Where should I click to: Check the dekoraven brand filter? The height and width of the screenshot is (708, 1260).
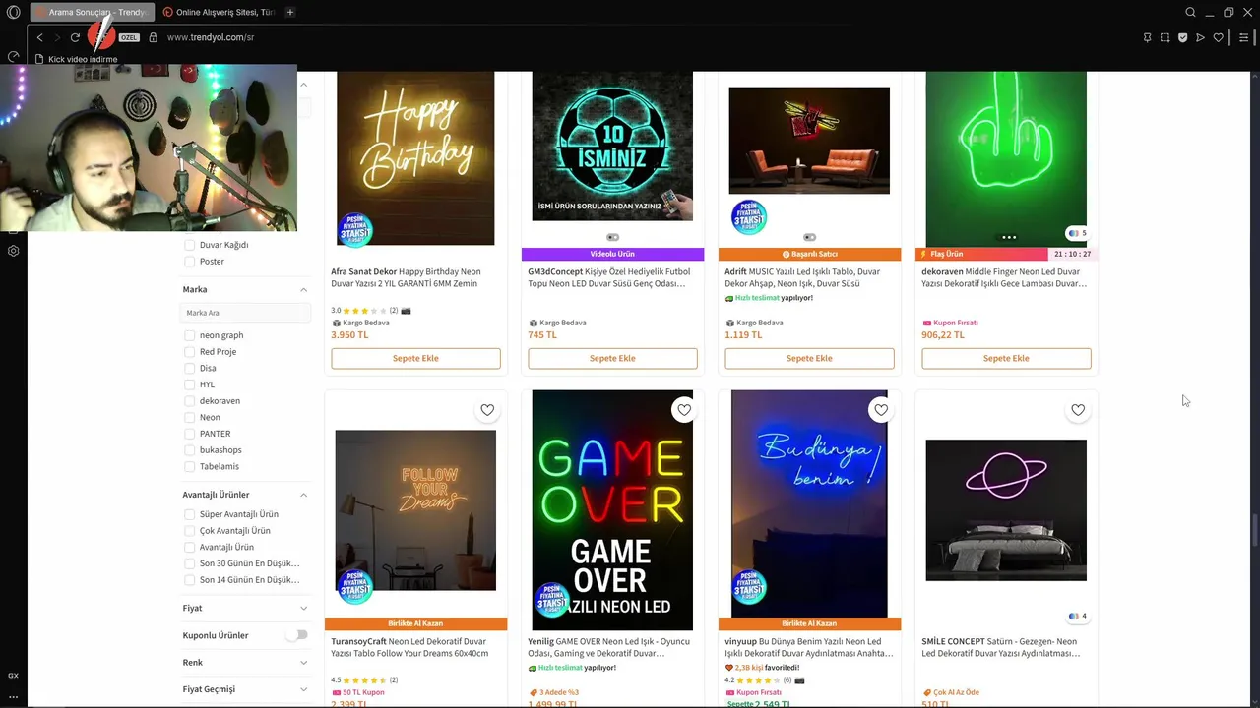pyautogui.click(x=190, y=401)
